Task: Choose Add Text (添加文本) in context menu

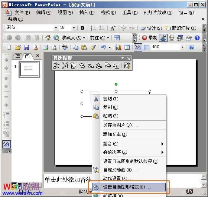Action: (129, 134)
